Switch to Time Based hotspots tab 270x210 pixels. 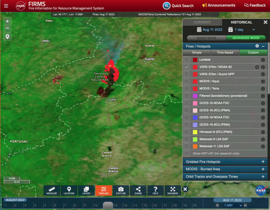point(225,52)
